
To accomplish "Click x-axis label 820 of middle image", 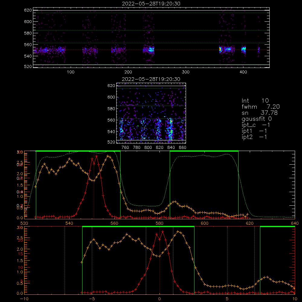I will click(x=160, y=148).
